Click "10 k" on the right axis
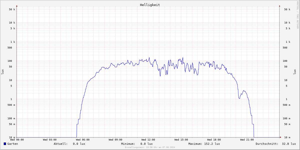Viewport: 300px width, 150px height. click(287, 23)
